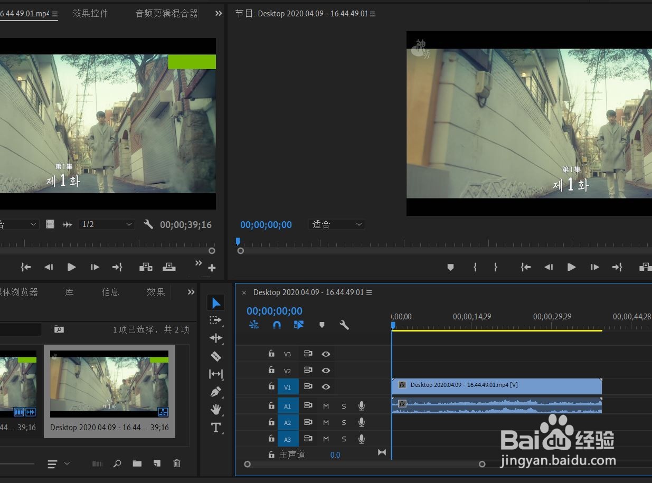This screenshot has height=483, width=652.
Task: Click source monitor Overwrite button
Action: tap(169, 267)
